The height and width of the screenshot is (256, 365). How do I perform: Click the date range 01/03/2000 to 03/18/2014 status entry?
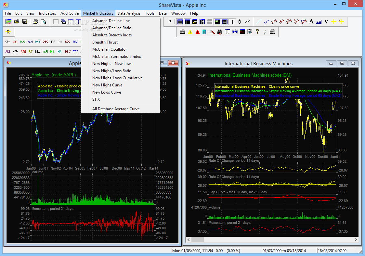pos(289,251)
